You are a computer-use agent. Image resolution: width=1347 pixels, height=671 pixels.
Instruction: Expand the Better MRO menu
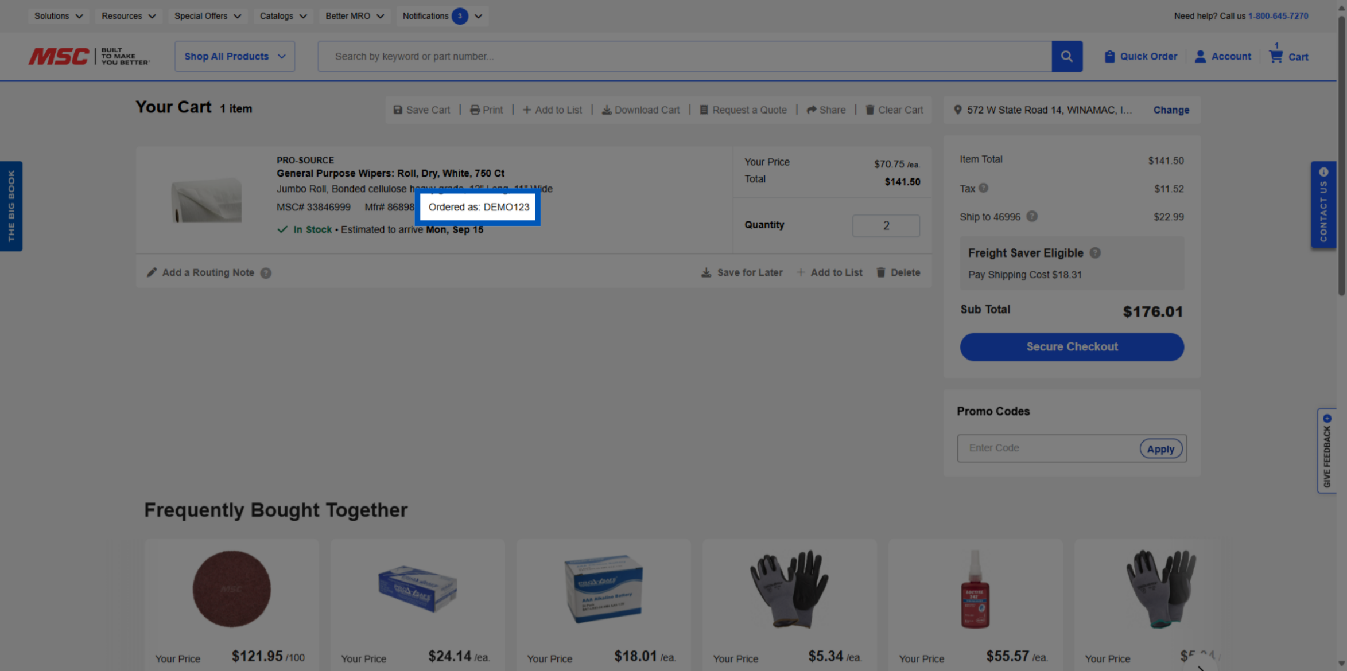click(x=354, y=16)
